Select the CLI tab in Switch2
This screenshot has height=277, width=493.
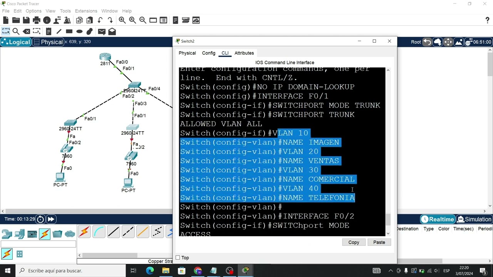(225, 53)
